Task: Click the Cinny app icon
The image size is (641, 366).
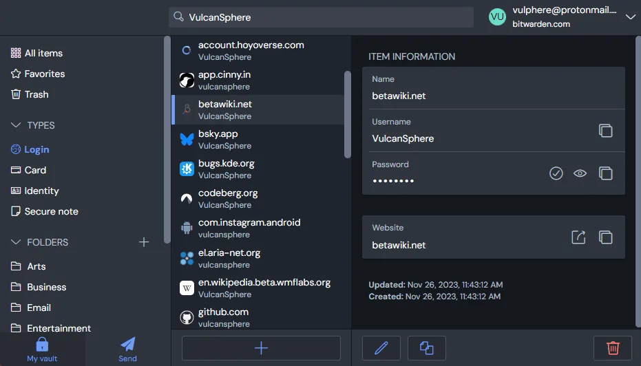Action: pos(187,80)
